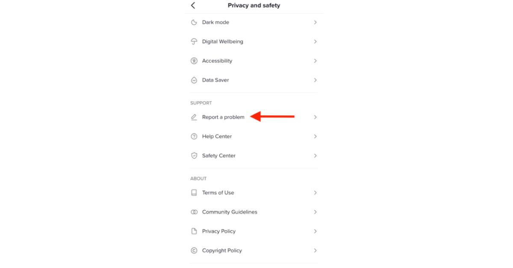Select the Terms of Use document icon
513x268 pixels.
tap(194, 192)
